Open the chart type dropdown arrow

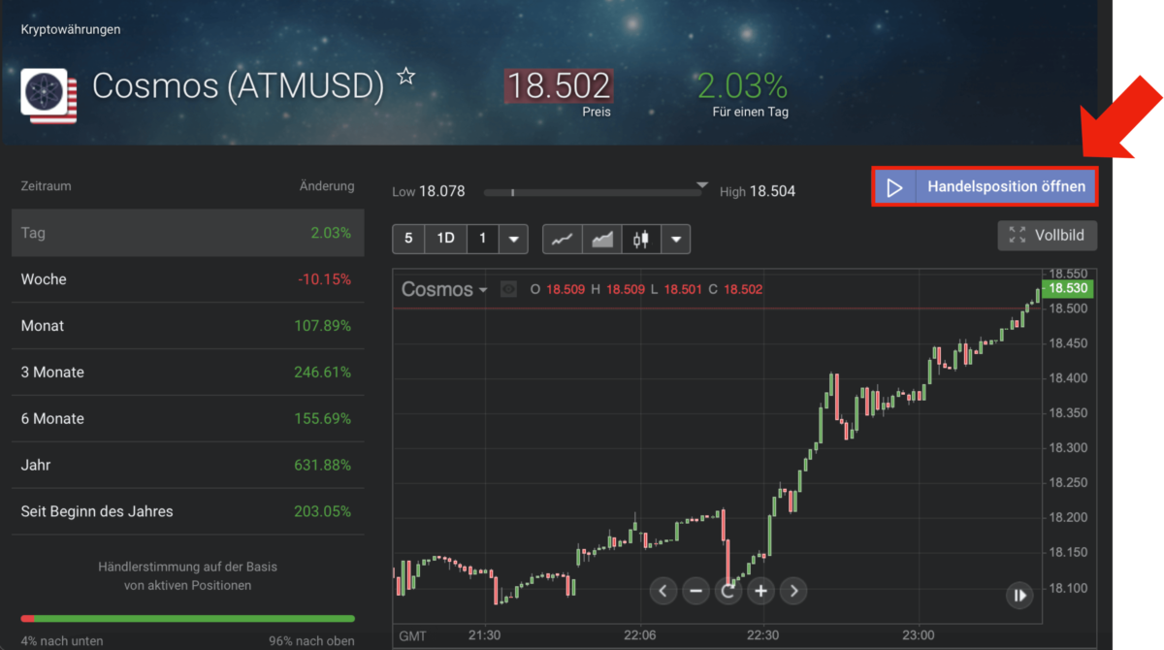(x=676, y=239)
